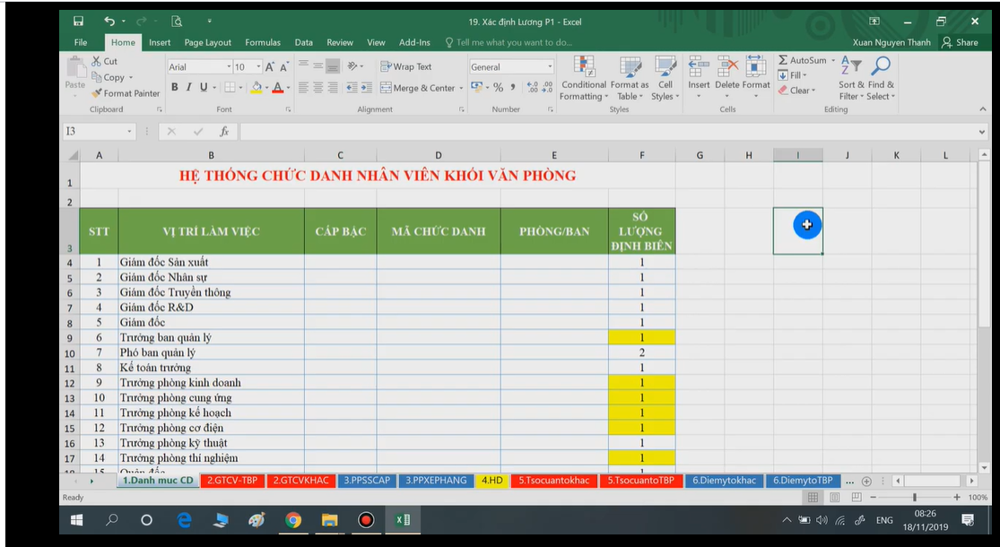Open Format as Table gallery
The width and height of the screenshot is (1000, 547).
[630, 78]
